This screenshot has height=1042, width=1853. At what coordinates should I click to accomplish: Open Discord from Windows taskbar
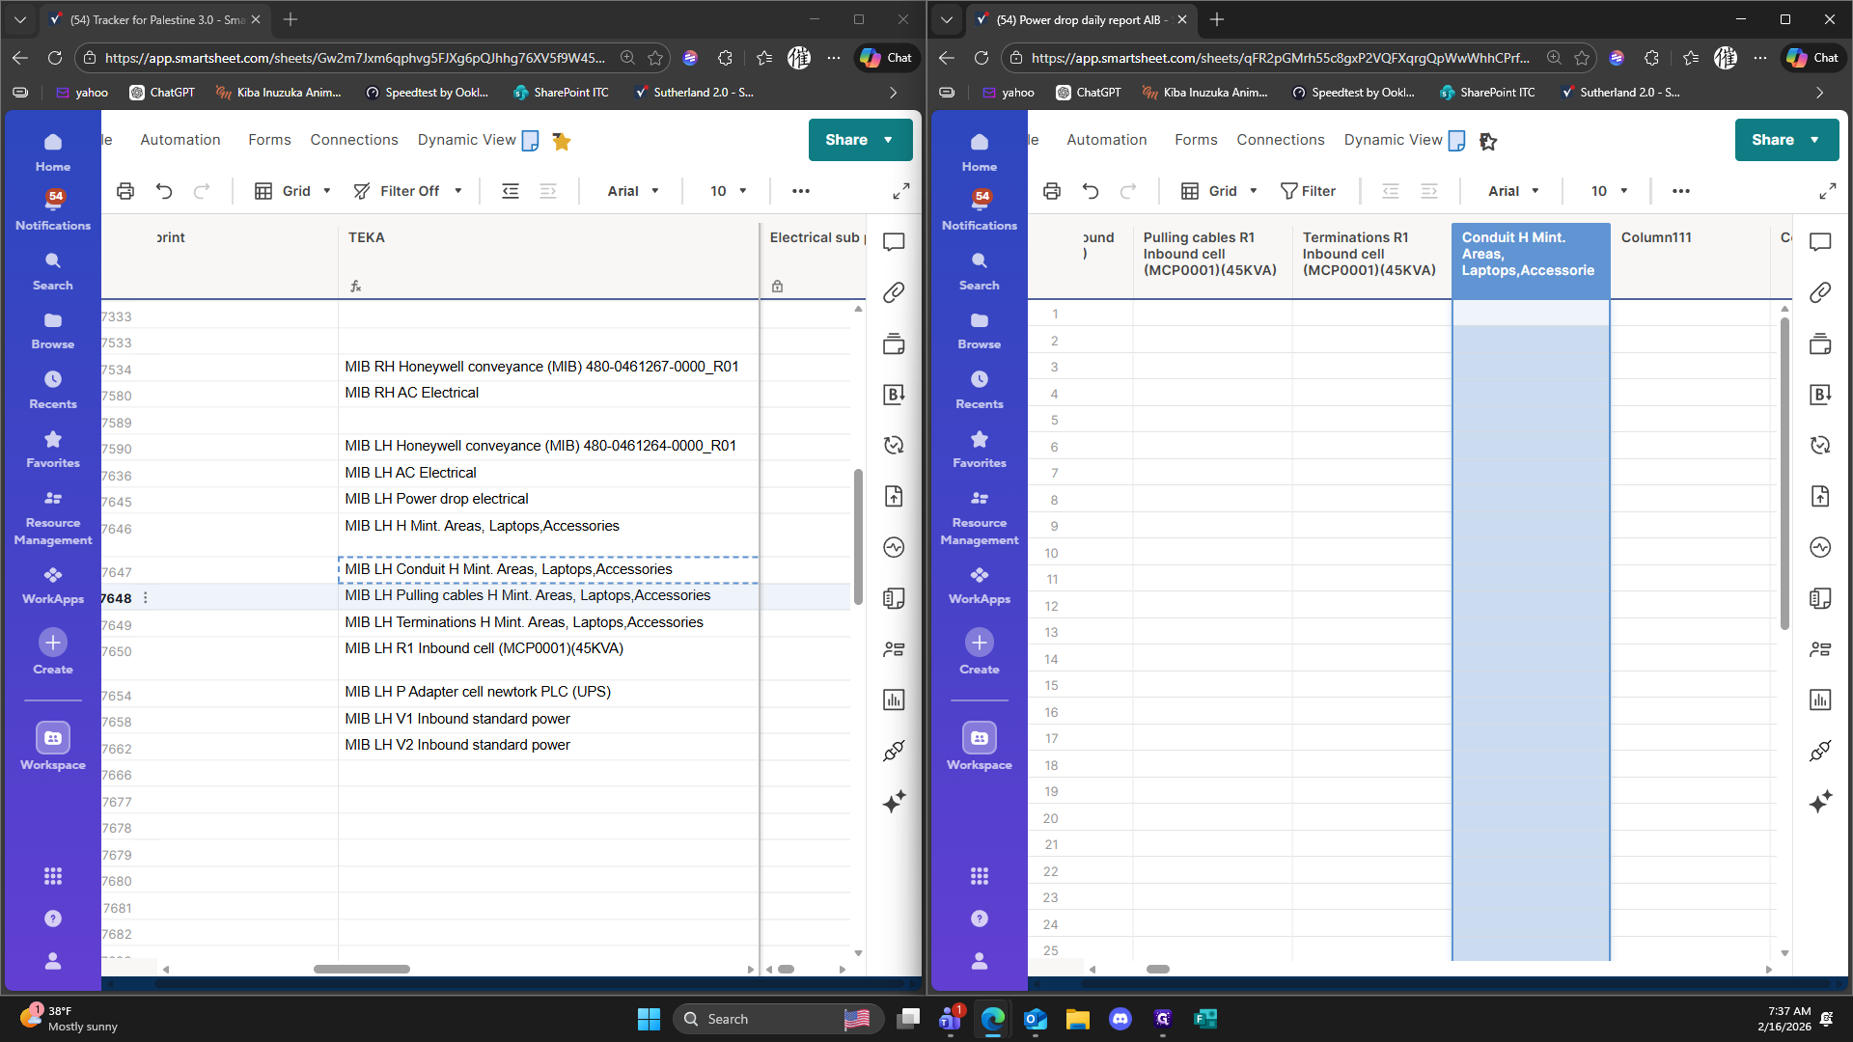(x=1120, y=1019)
